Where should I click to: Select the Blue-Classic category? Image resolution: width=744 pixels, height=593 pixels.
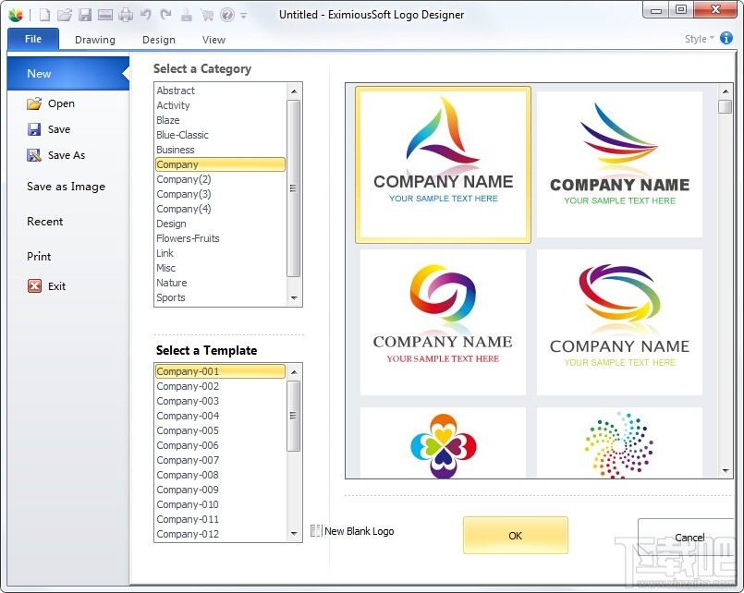[220, 135]
